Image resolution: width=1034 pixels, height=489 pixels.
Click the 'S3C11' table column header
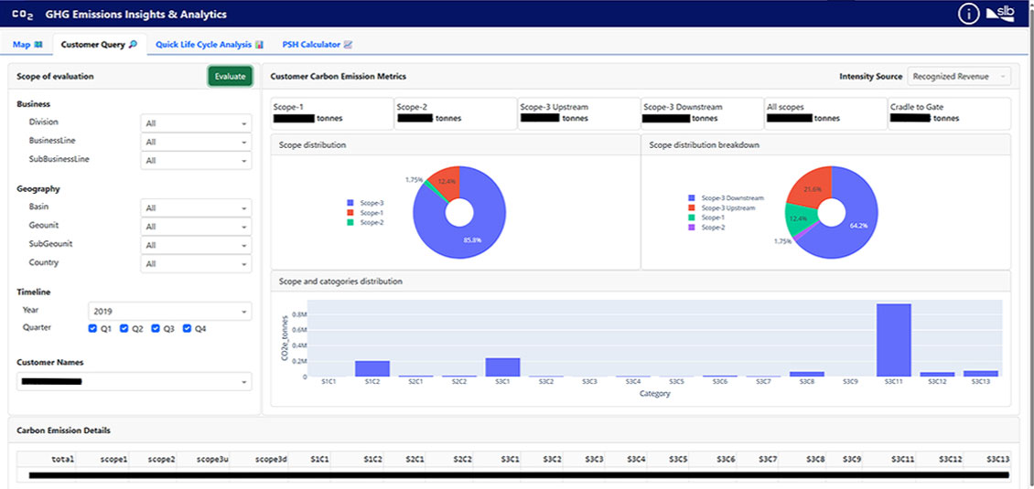[902, 459]
